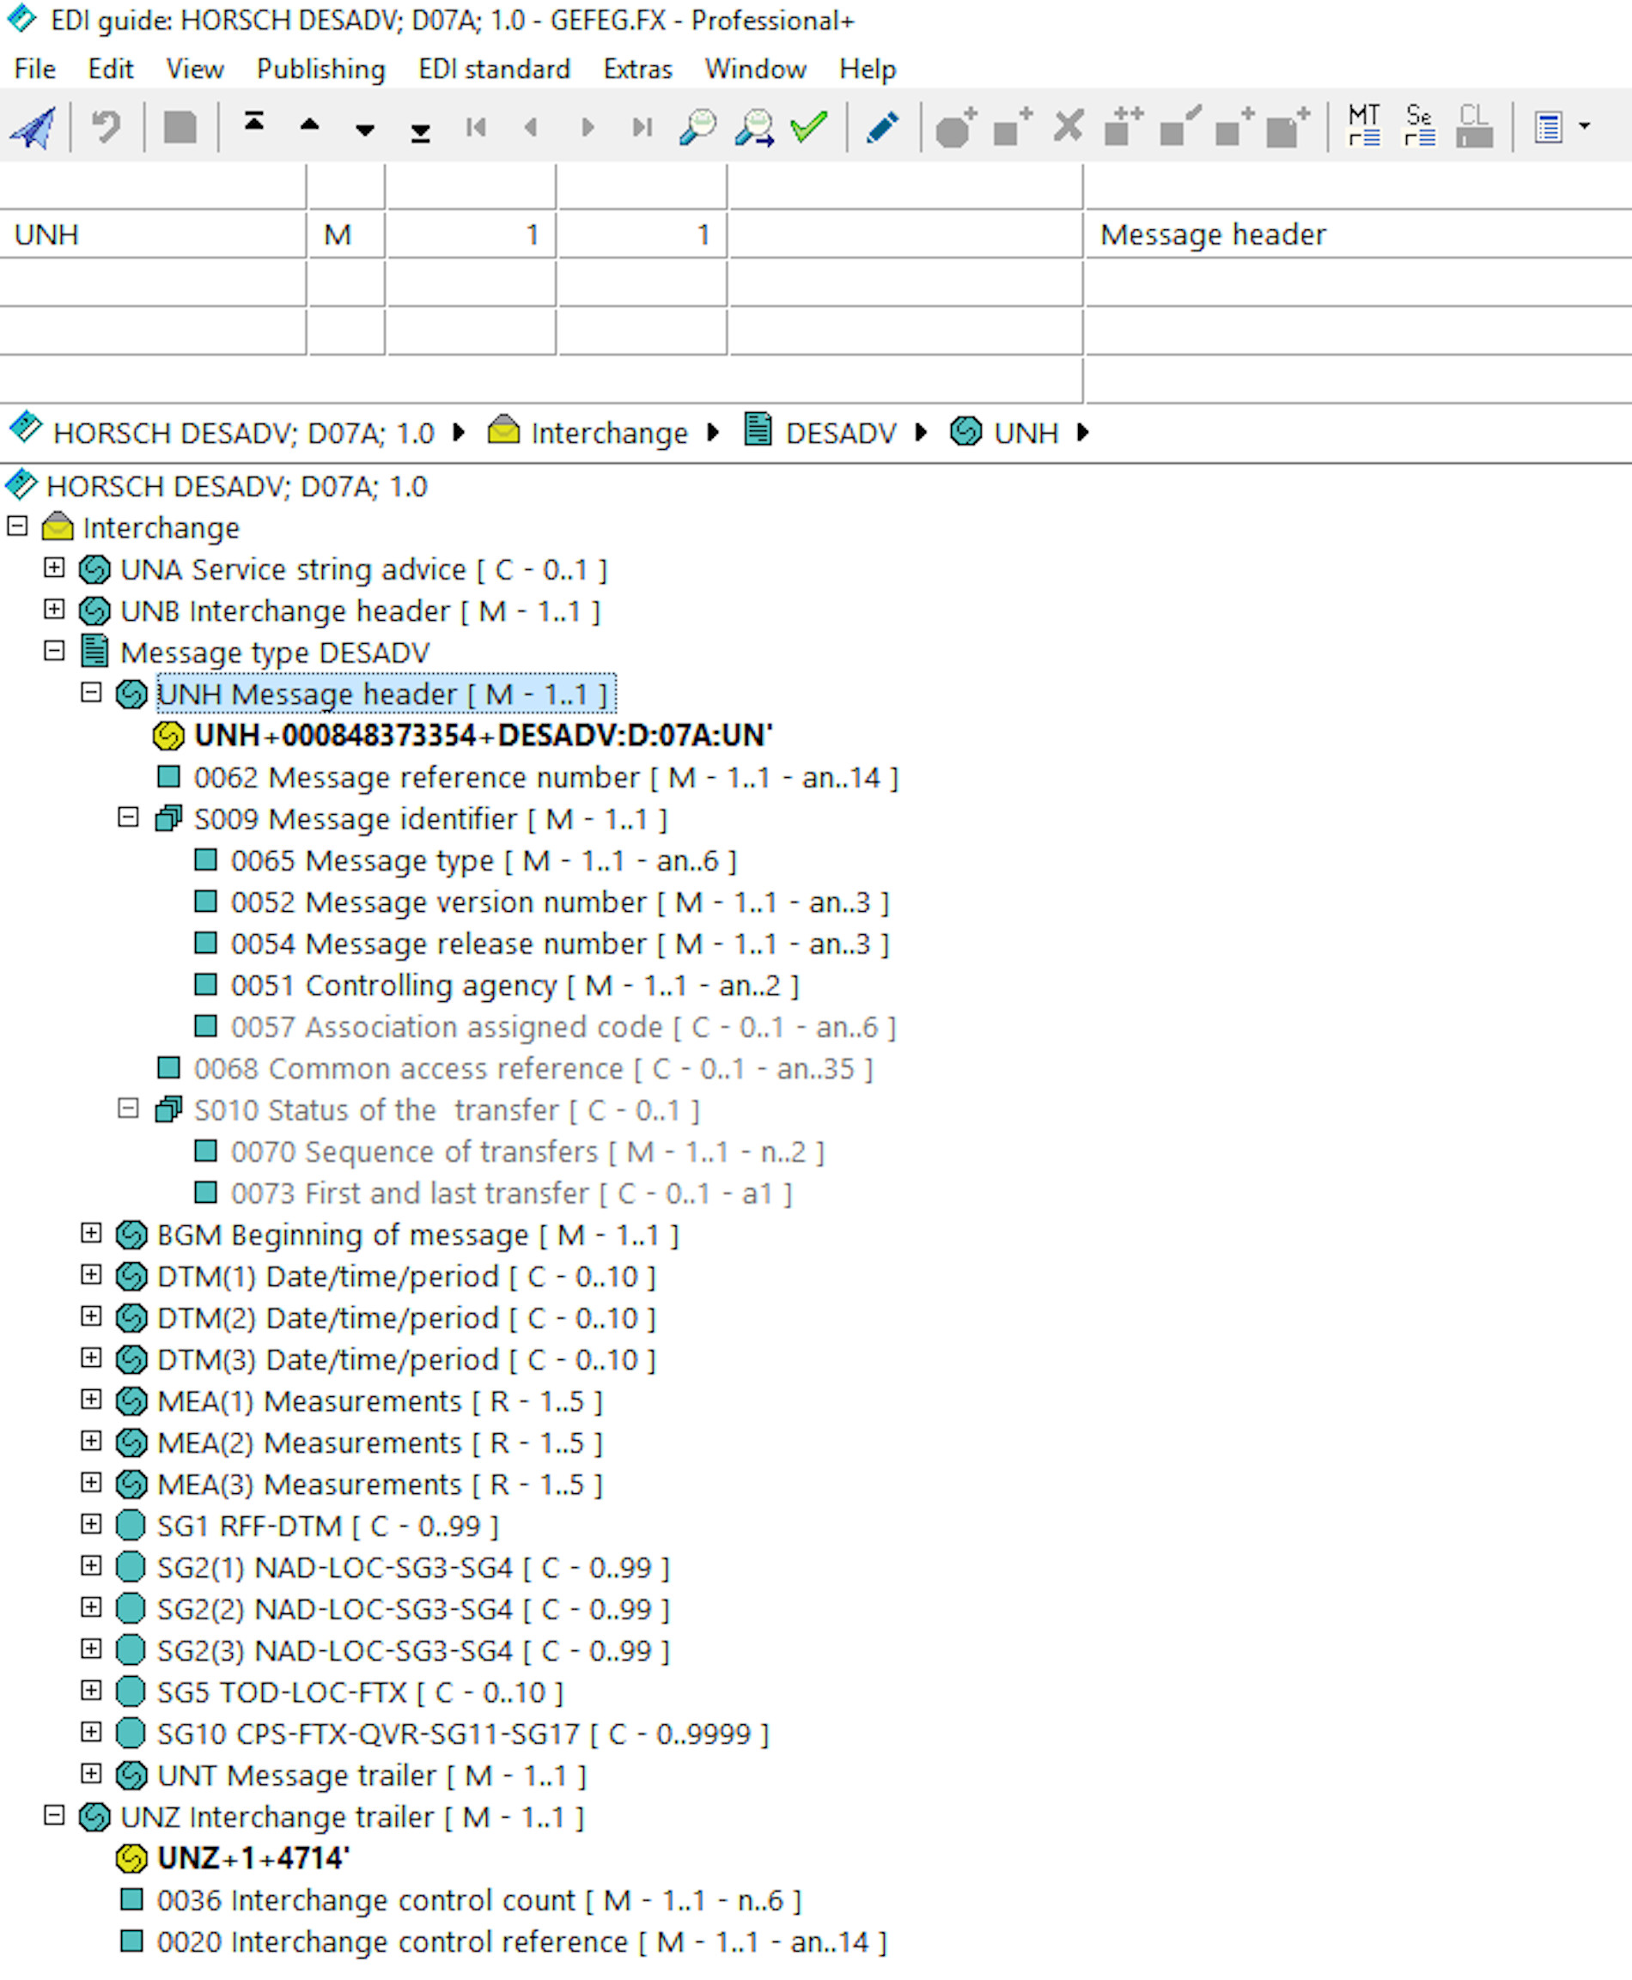This screenshot has width=1632, height=1980.
Task: Click the blue pencil edit icon
Action: [x=882, y=127]
